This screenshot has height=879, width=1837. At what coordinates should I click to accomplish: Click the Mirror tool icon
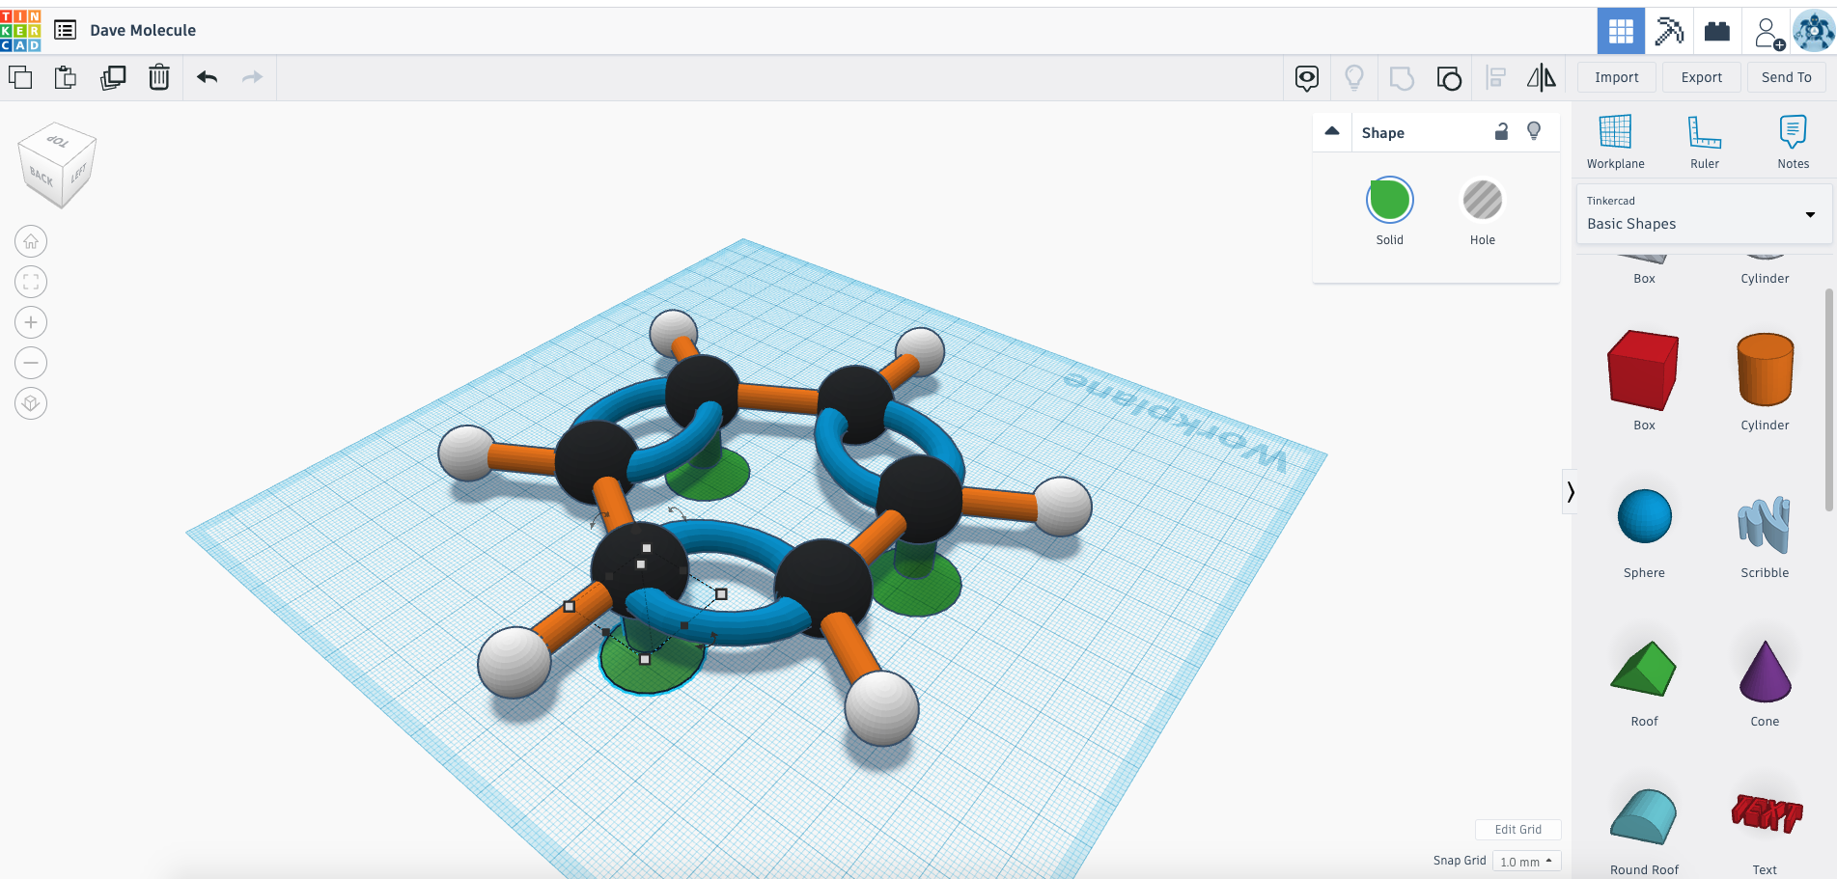tap(1541, 78)
